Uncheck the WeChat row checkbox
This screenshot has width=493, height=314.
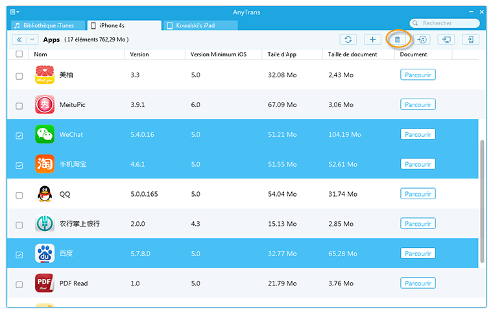(19, 136)
